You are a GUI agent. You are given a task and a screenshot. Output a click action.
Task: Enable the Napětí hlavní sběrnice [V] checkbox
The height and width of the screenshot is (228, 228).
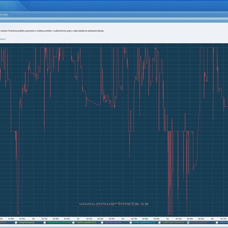click(x=159, y=222)
